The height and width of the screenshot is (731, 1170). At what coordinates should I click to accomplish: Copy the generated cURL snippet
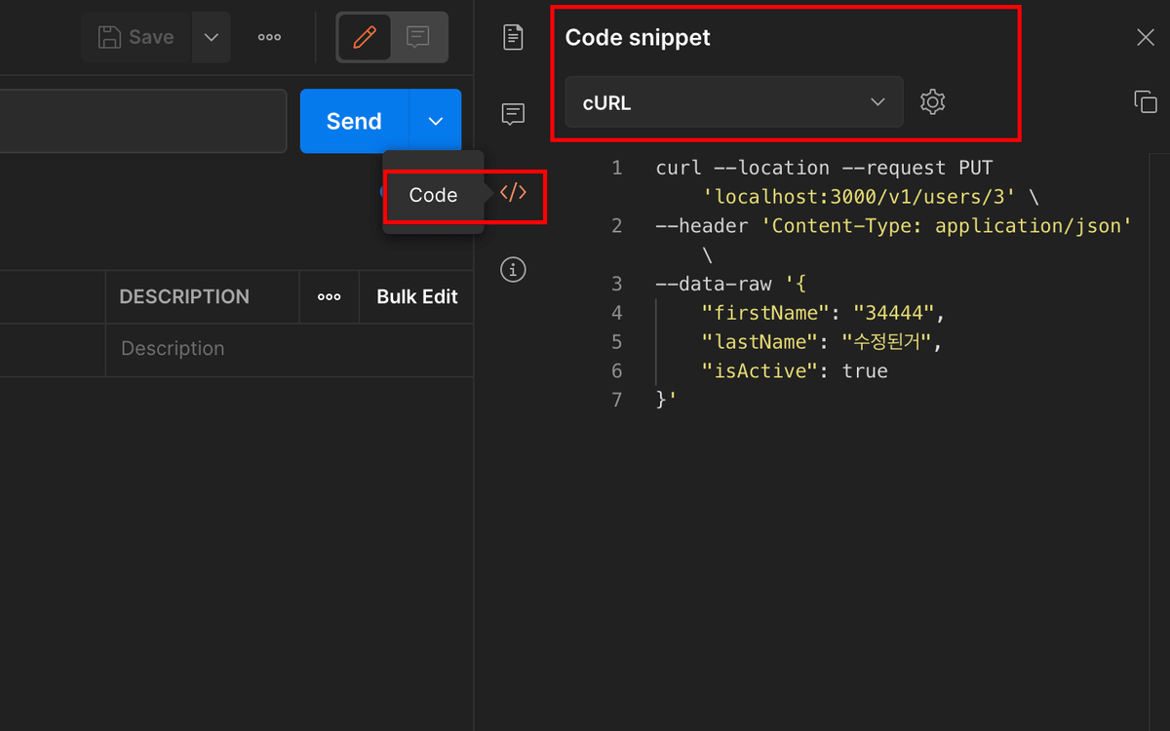click(1147, 101)
